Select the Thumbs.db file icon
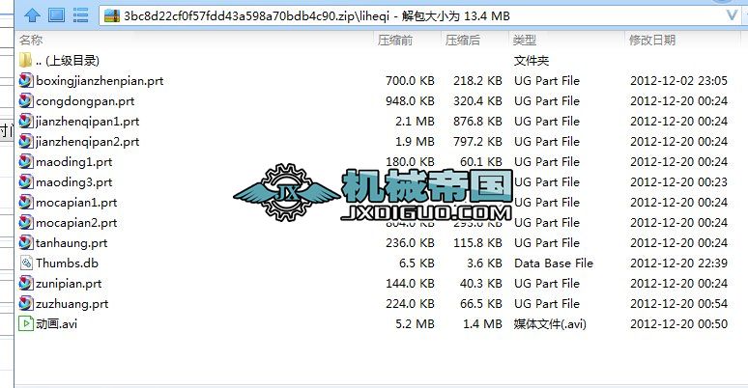The width and height of the screenshot is (748, 388). pos(26,263)
